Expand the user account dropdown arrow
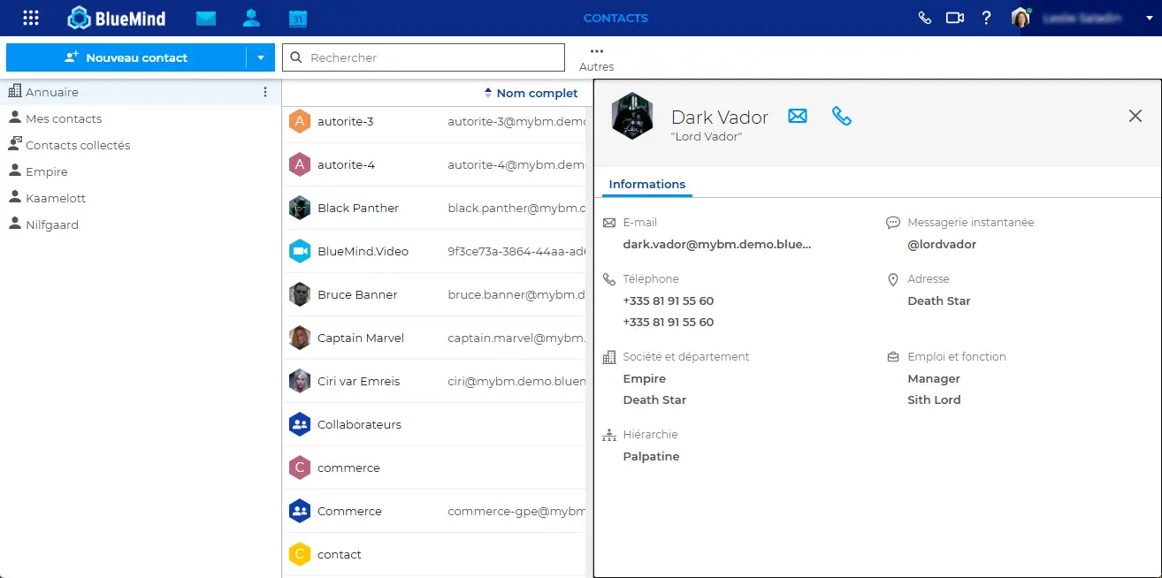Viewport: 1162px width, 578px height. 1149,18
